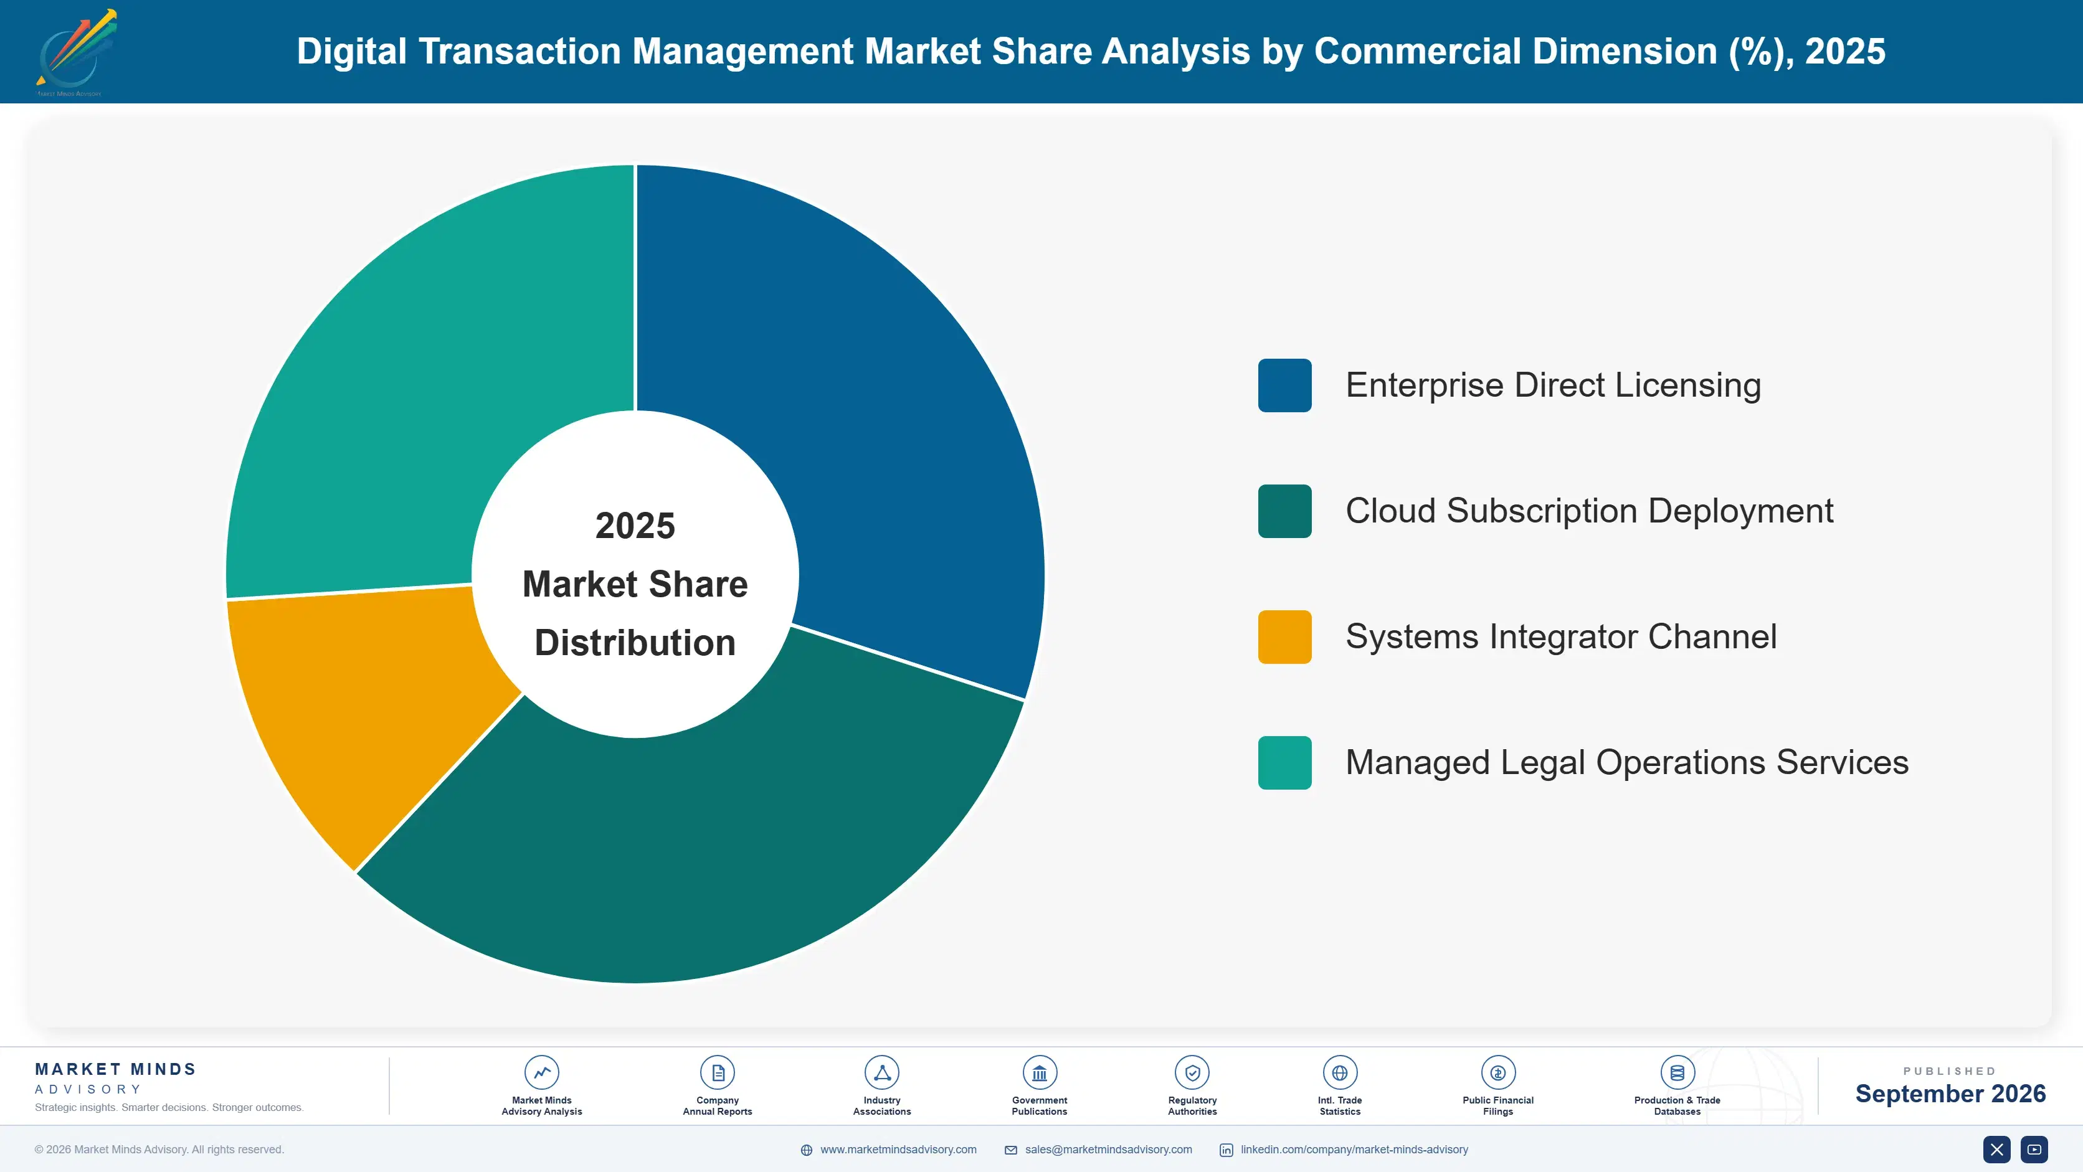Image resolution: width=2083 pixels, height=1172 pixels.
Task: Open www.marketmindsadvisory.com link
Action: 898,1150
